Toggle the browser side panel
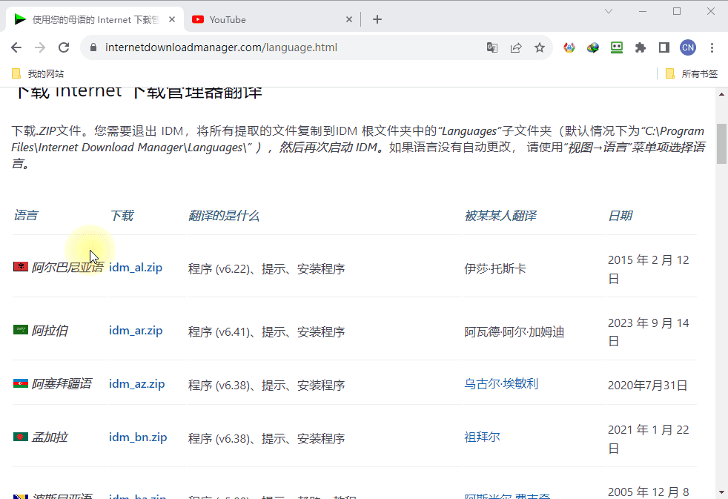Screen dimensions: 728x499 coord(664,47)
